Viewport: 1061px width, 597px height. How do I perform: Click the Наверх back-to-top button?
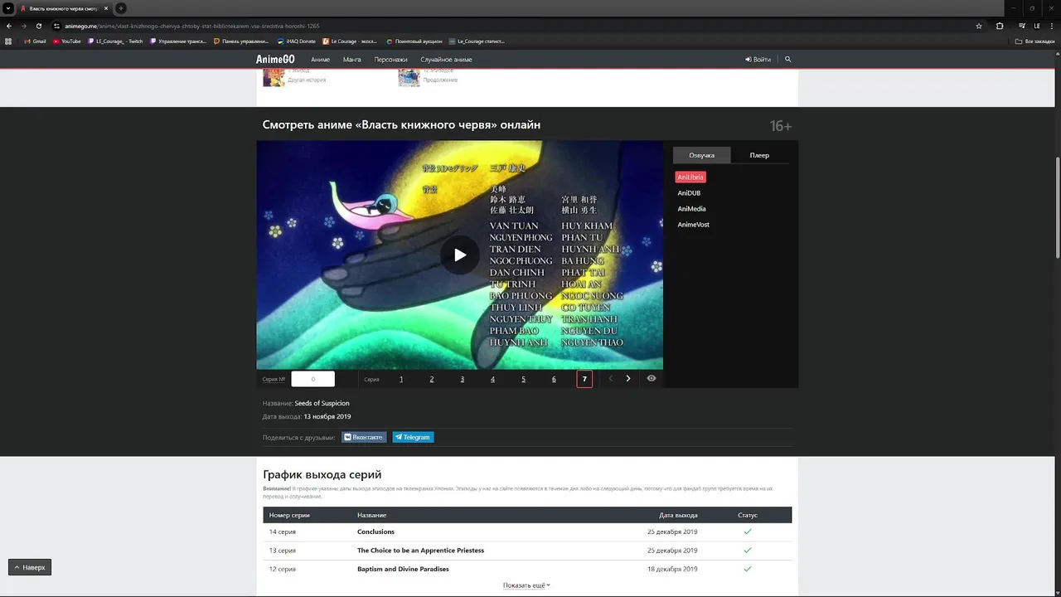(x=30, y=567)
